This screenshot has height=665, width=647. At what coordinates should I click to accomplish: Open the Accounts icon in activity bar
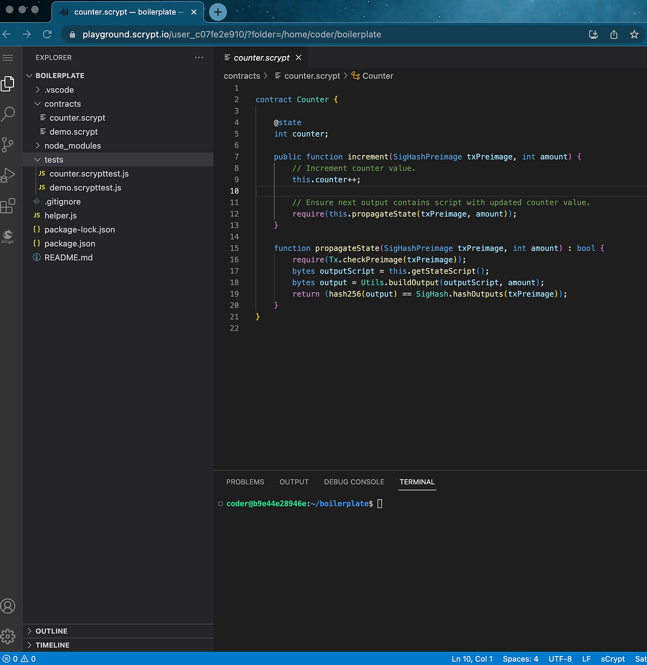coord(8,606)
